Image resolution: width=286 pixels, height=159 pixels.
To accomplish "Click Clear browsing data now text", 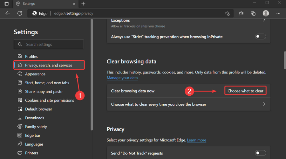I will pos(133,91).
